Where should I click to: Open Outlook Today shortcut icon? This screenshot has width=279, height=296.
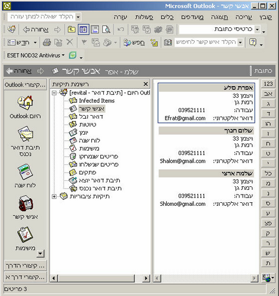point(25,103)
